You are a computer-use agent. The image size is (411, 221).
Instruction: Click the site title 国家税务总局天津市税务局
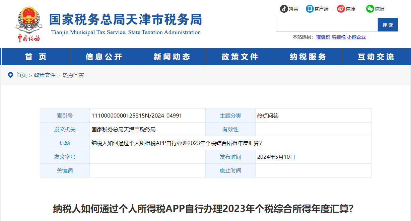coord(126,19)
